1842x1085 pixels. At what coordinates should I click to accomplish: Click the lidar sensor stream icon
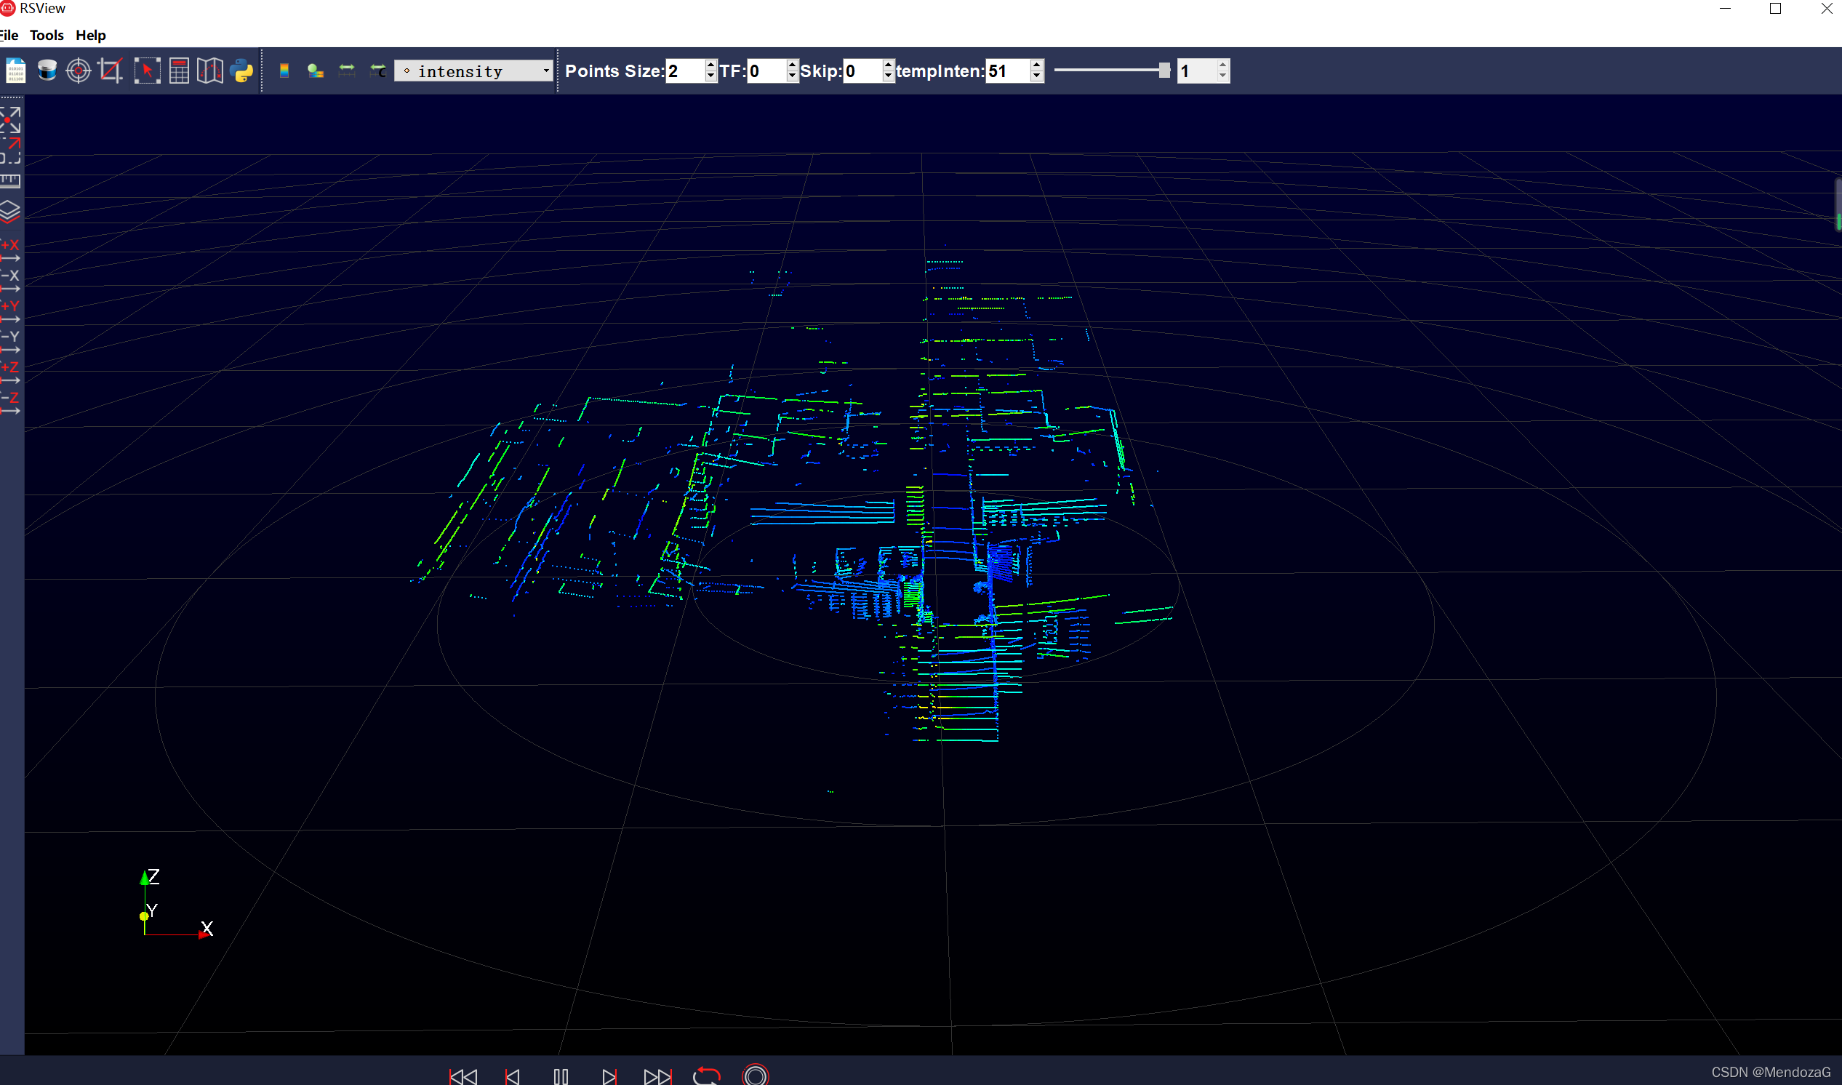pos(47,71)
